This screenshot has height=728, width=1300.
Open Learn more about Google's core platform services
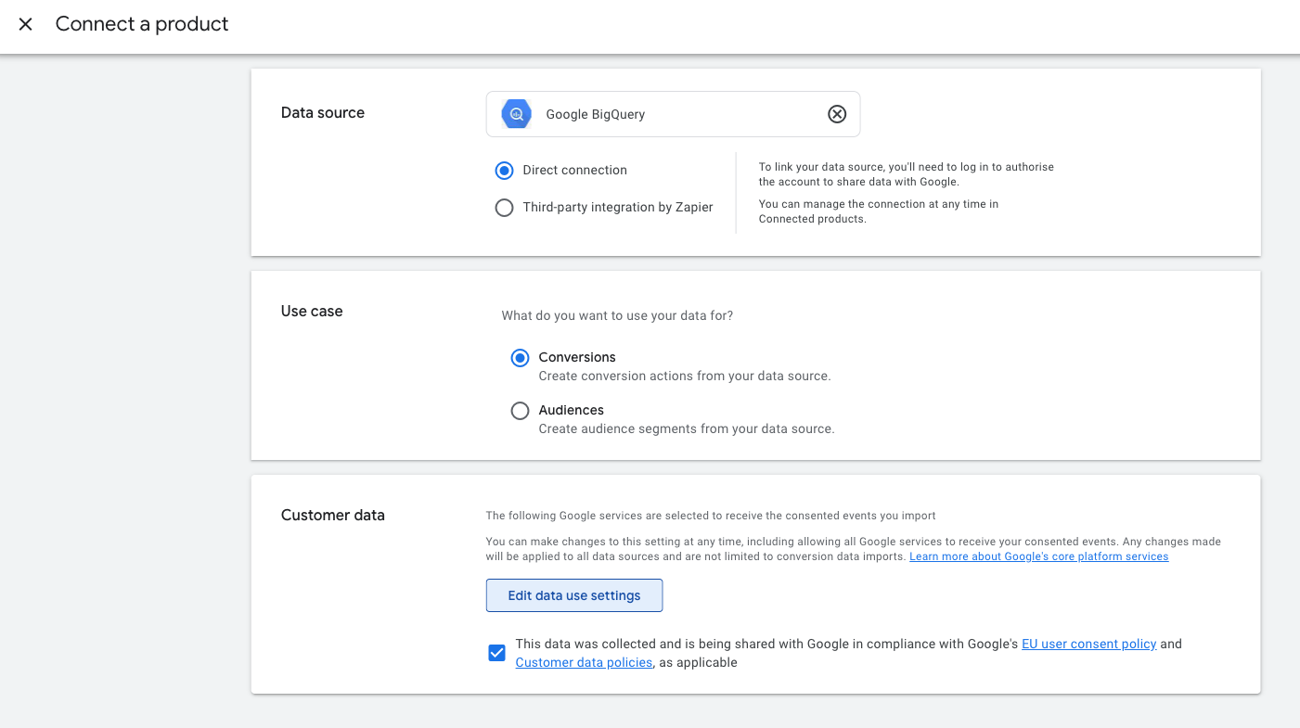click(1038, 556)
